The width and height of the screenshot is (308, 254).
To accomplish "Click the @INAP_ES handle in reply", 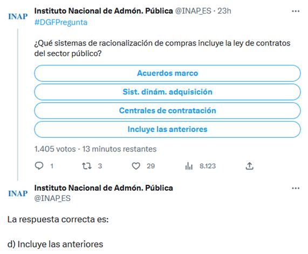I will tap(52, 198).
